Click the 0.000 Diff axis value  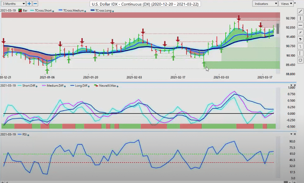coord(291,114)
